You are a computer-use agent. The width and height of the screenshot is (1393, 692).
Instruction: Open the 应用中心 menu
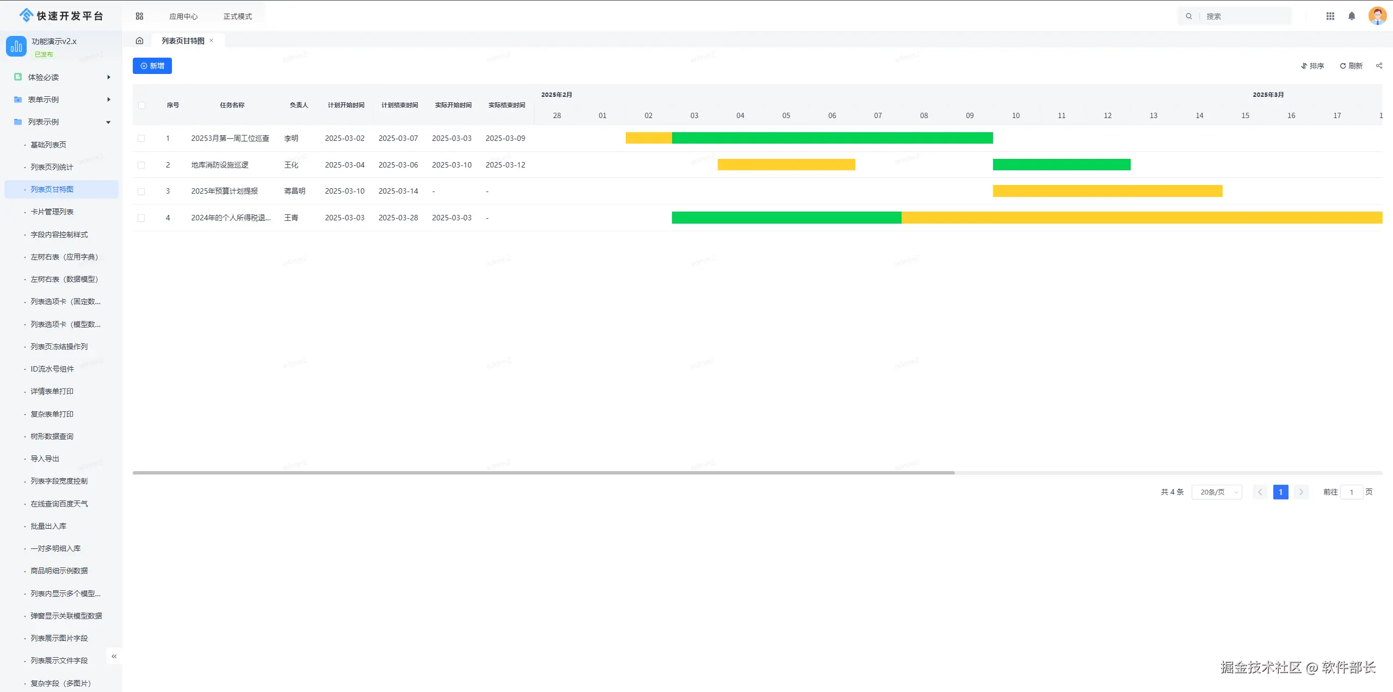[x=183, y=16]
